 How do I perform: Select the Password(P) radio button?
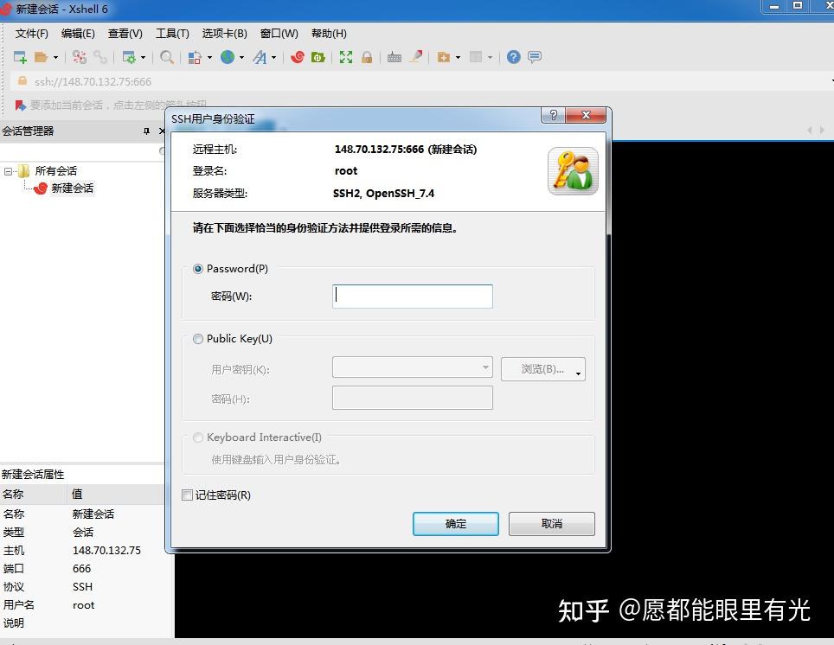pos(198,269)
